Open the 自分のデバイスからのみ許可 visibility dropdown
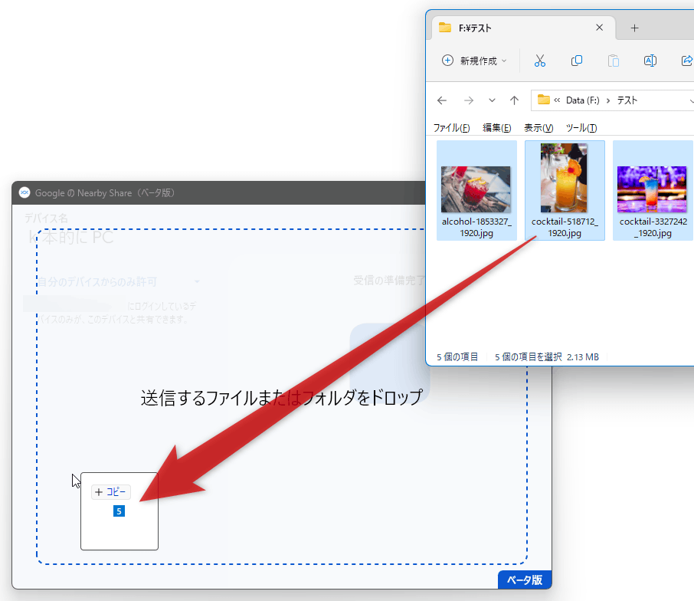This screenshot has width=694, height=601. click(118, 281)
